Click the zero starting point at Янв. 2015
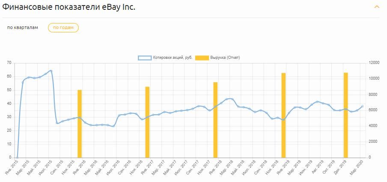This screenshot has width=387, height=182. 17,157
